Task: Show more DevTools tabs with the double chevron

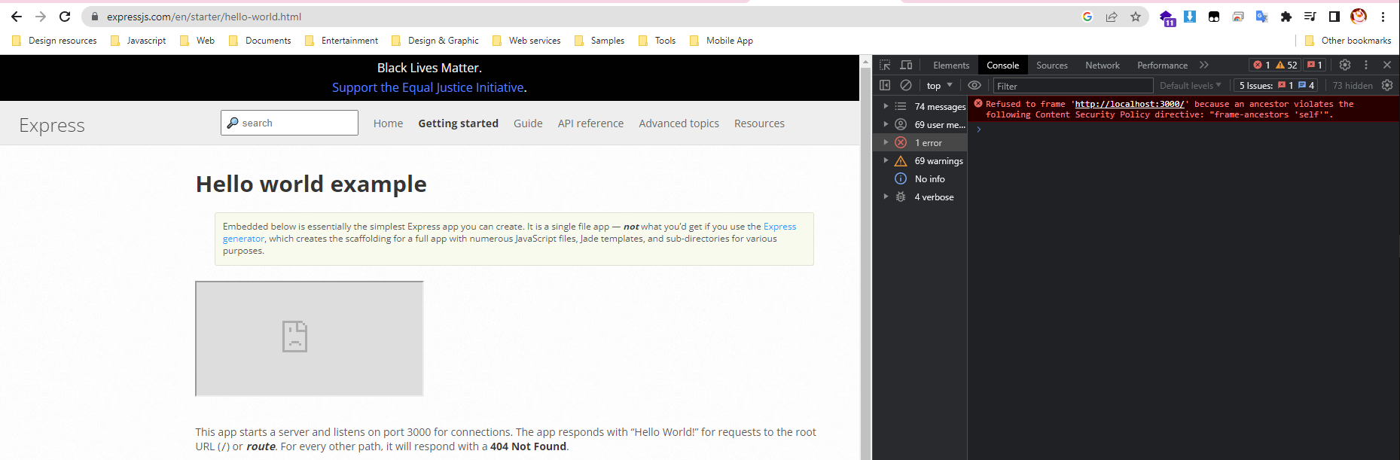Action: pyautogui.click(x=1204, y=65)
